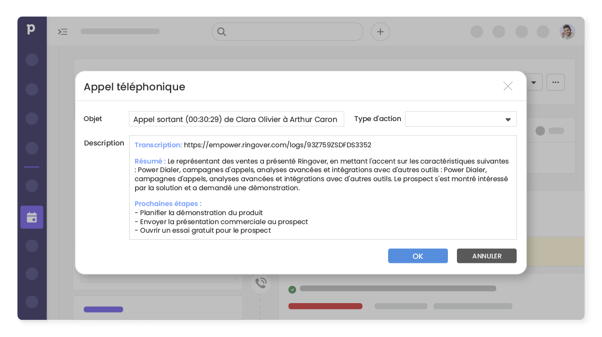This screenshot has width=602, height=337.
Task: Click the top search bar field
Action: pyautogui.click(x=294, y=32)
